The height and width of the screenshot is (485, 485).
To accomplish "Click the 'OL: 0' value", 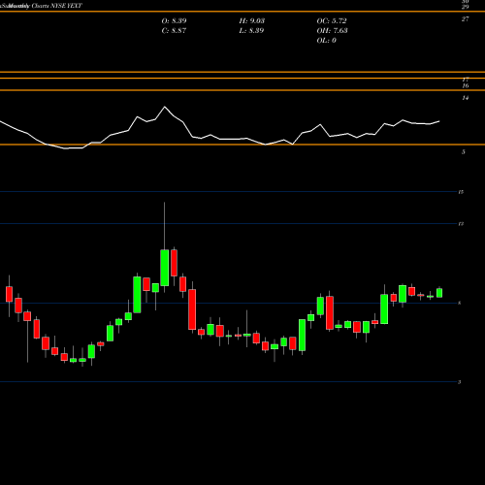I will coord(326,41).
